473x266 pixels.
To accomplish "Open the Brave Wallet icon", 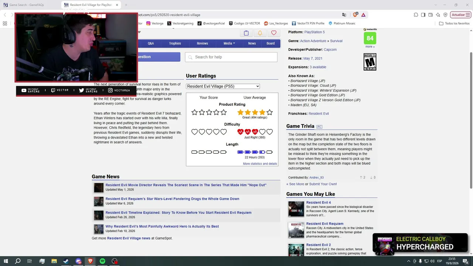I will pos(431,15).
